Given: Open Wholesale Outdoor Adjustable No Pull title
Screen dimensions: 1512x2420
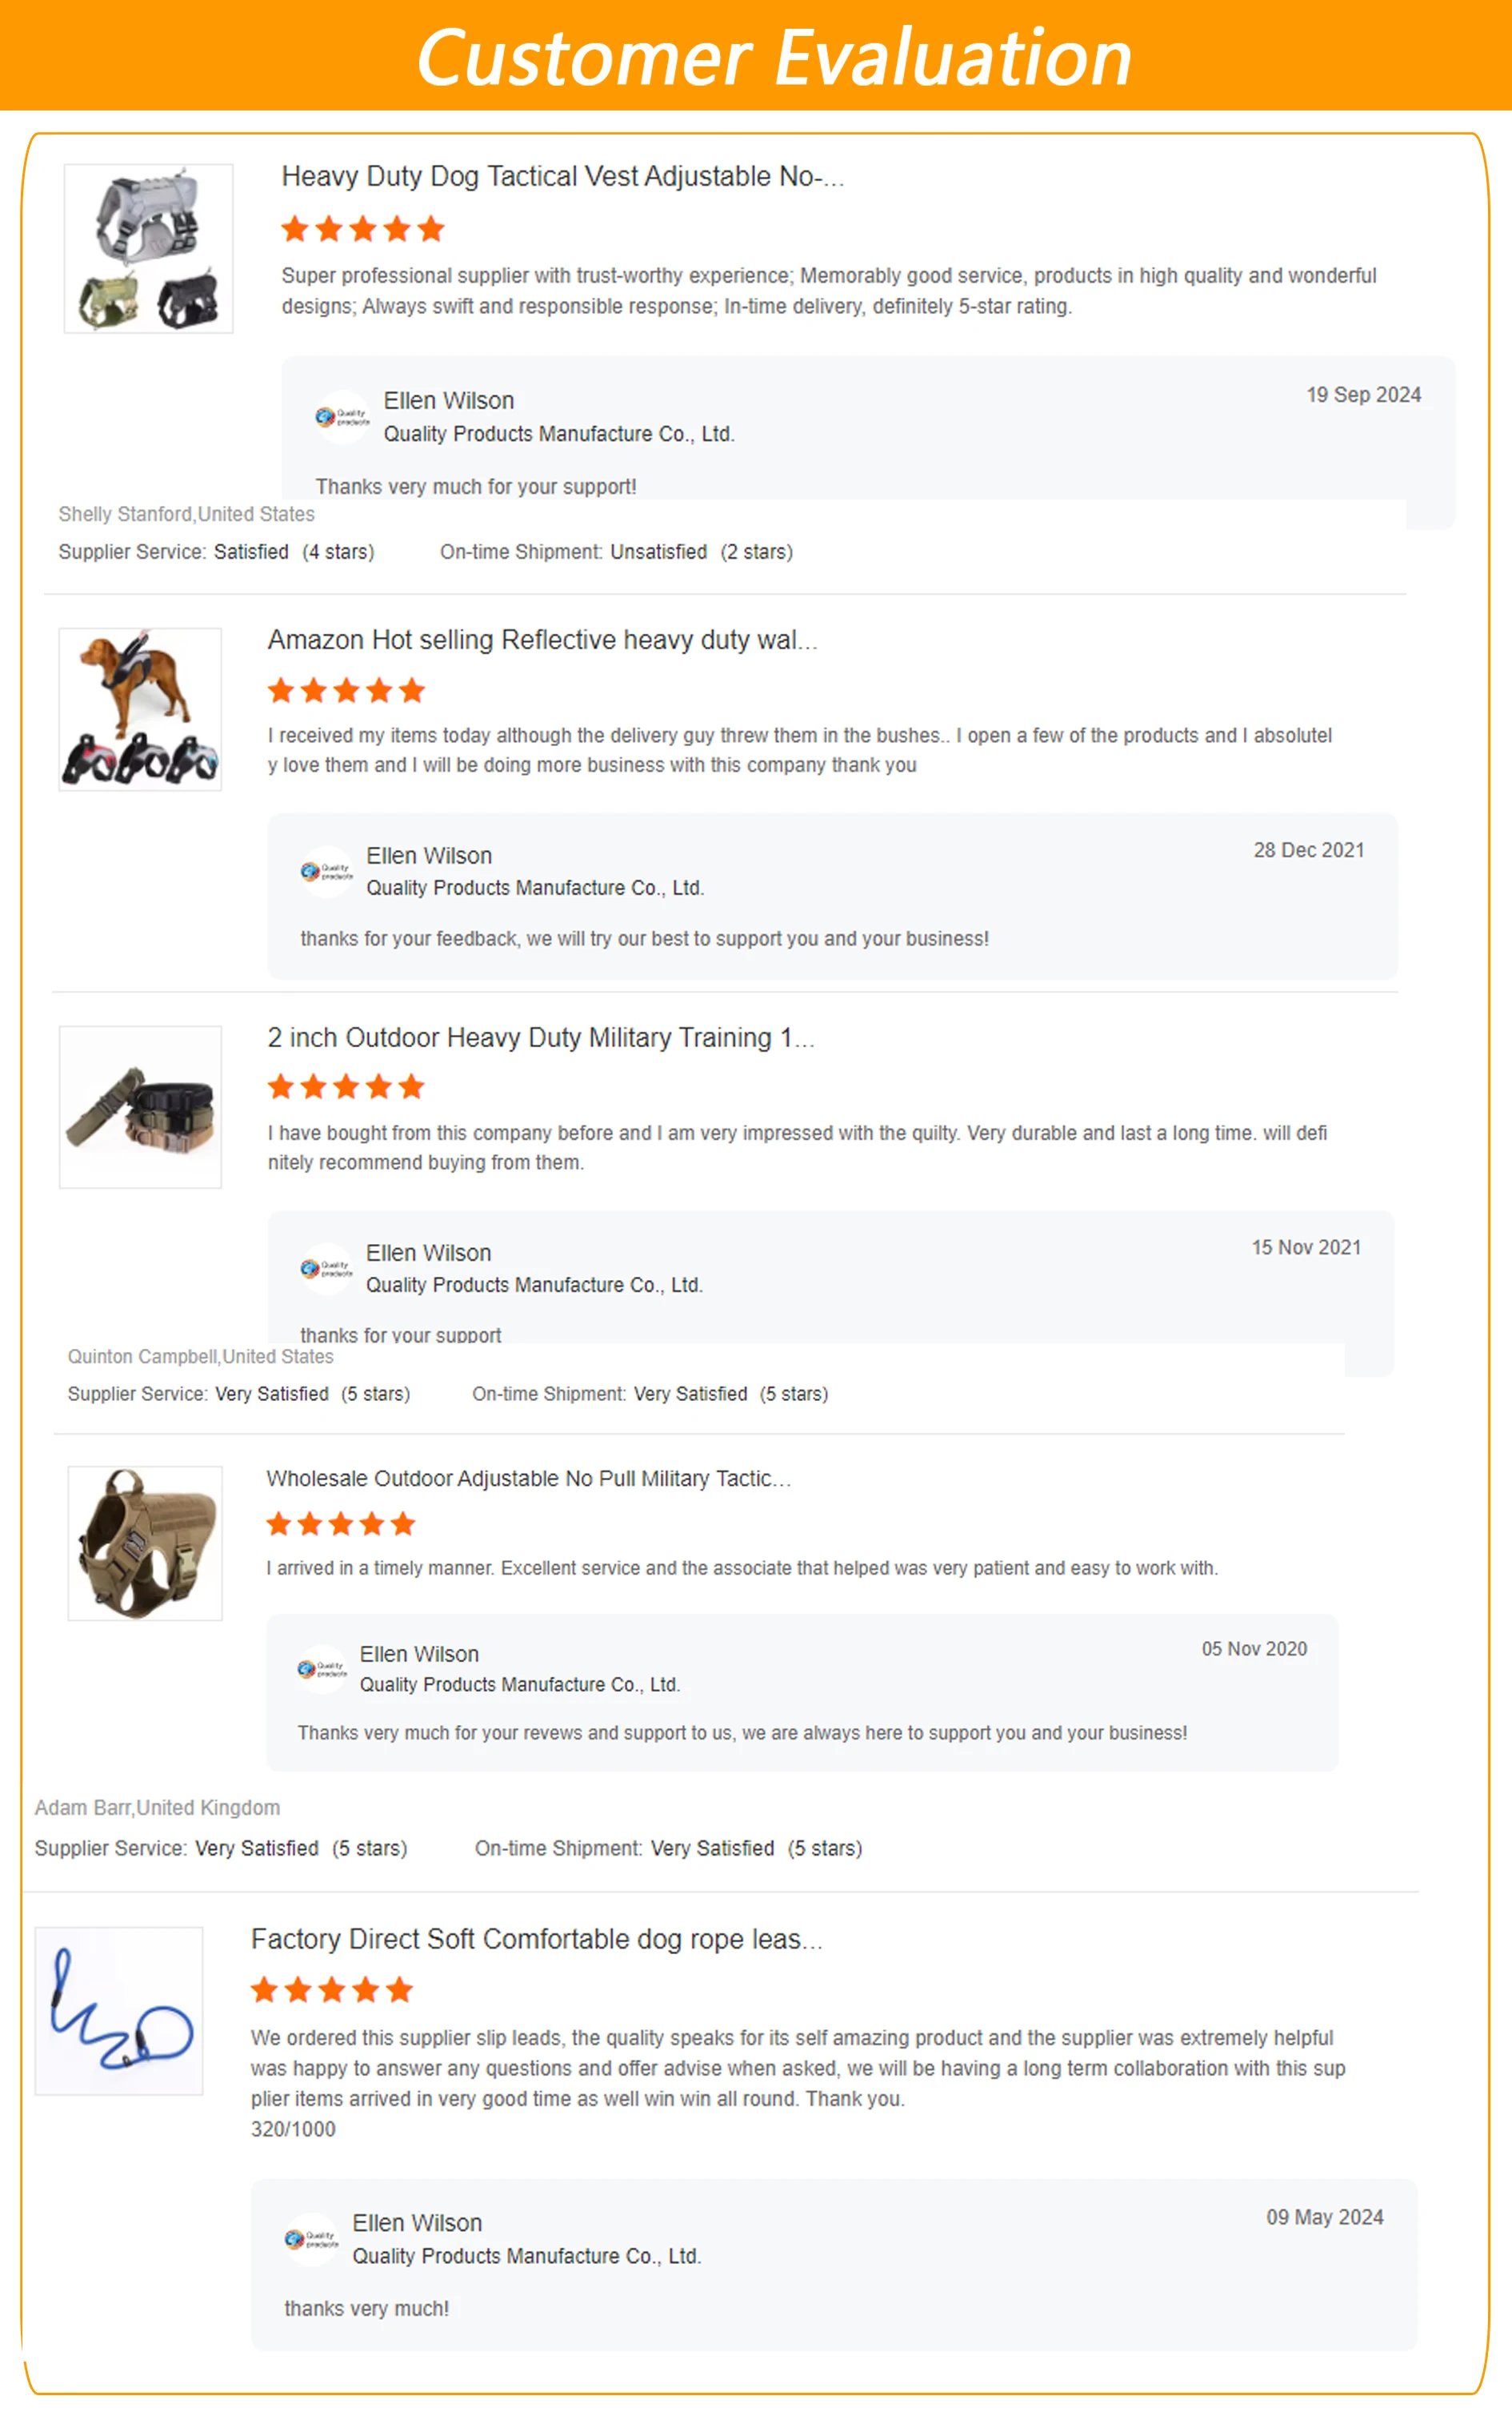Looking at the screenshot, I should tap(529, 1479).
